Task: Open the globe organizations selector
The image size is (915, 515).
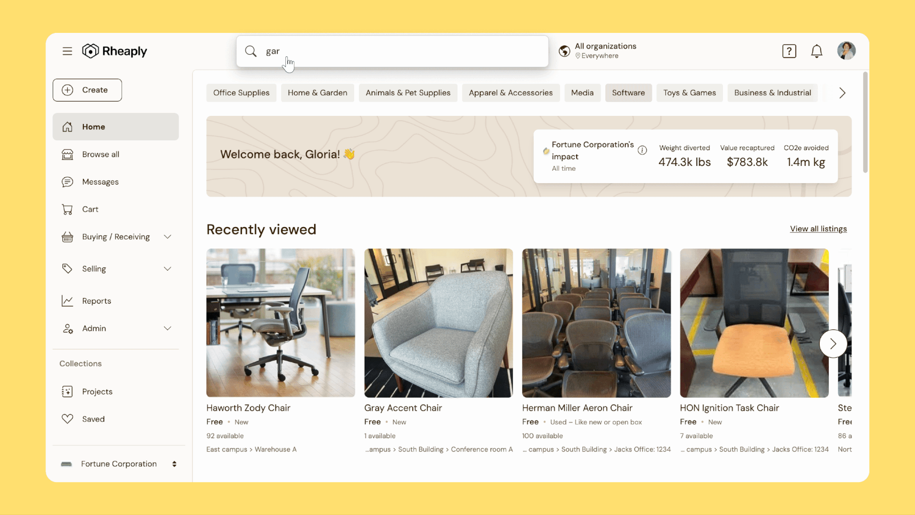Action: 565,51
